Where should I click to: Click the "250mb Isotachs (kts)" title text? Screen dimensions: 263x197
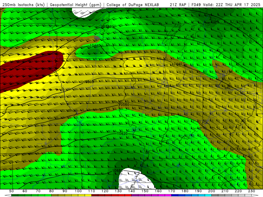[x=23, y=5]
